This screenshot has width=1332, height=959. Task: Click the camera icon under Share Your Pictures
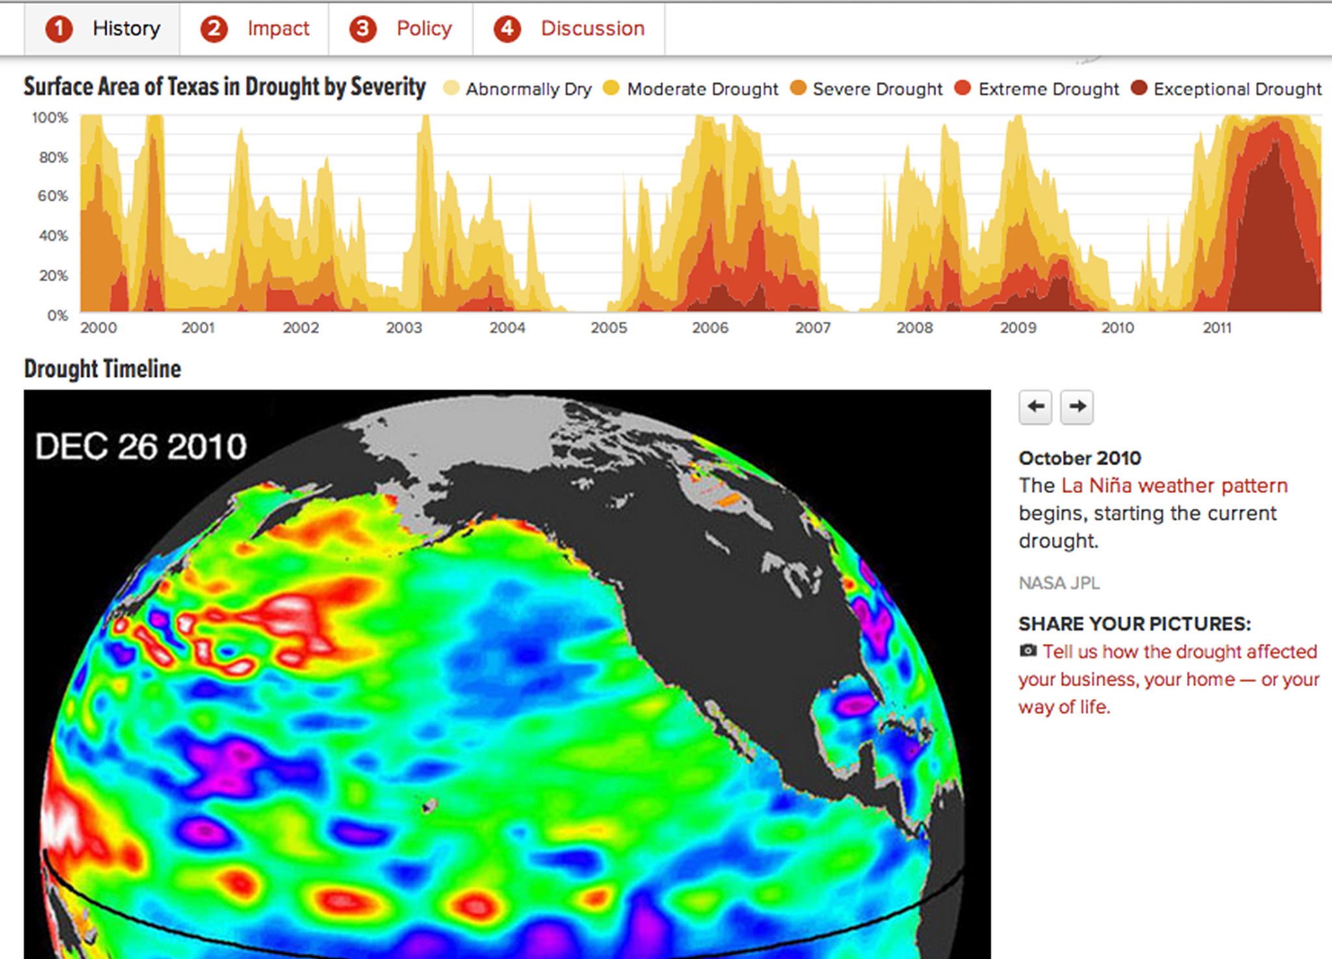point(1028,650)
